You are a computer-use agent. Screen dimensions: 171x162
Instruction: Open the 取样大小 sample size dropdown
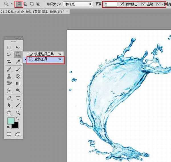click(x=78, y=4)
